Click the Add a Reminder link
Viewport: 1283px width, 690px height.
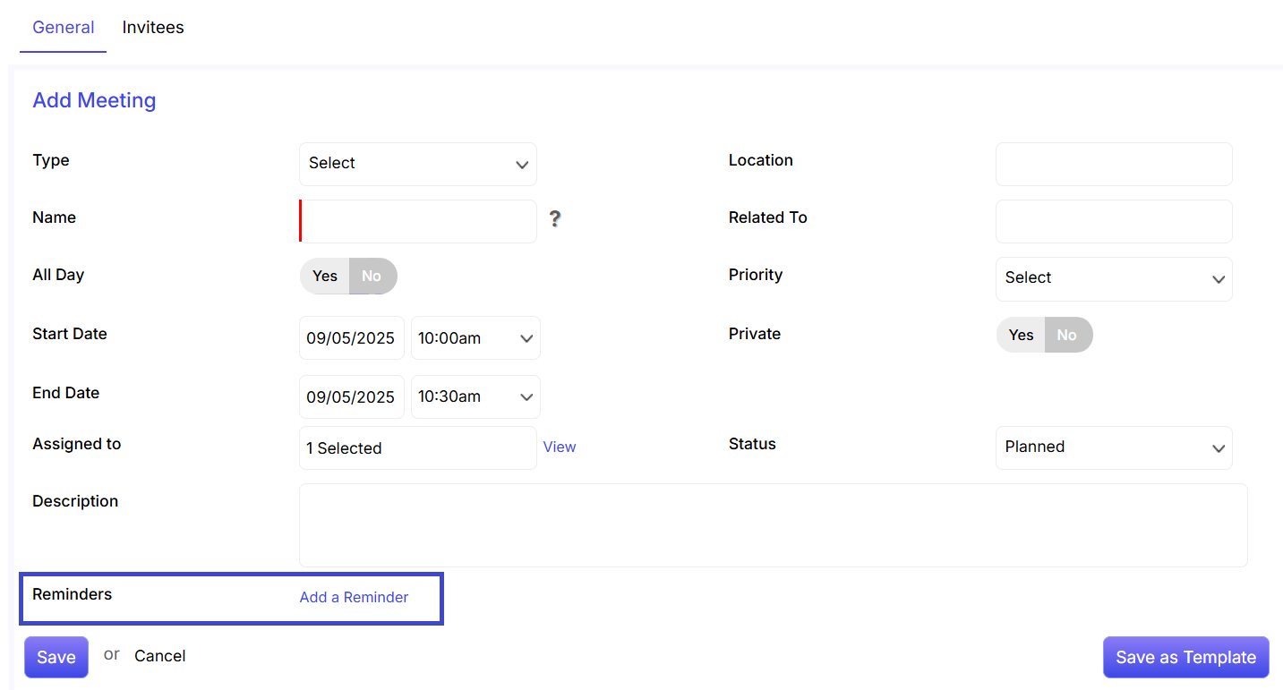click(355, 597)
